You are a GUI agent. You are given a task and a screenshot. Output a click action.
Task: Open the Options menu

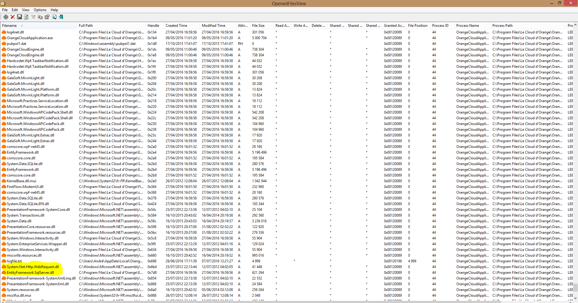coord(40,10)
